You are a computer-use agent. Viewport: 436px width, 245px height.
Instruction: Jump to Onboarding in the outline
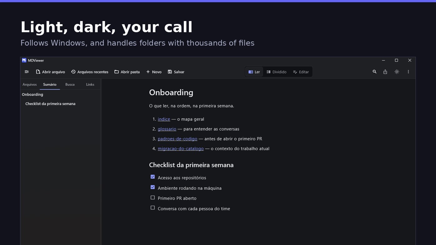tap(32, 94)
